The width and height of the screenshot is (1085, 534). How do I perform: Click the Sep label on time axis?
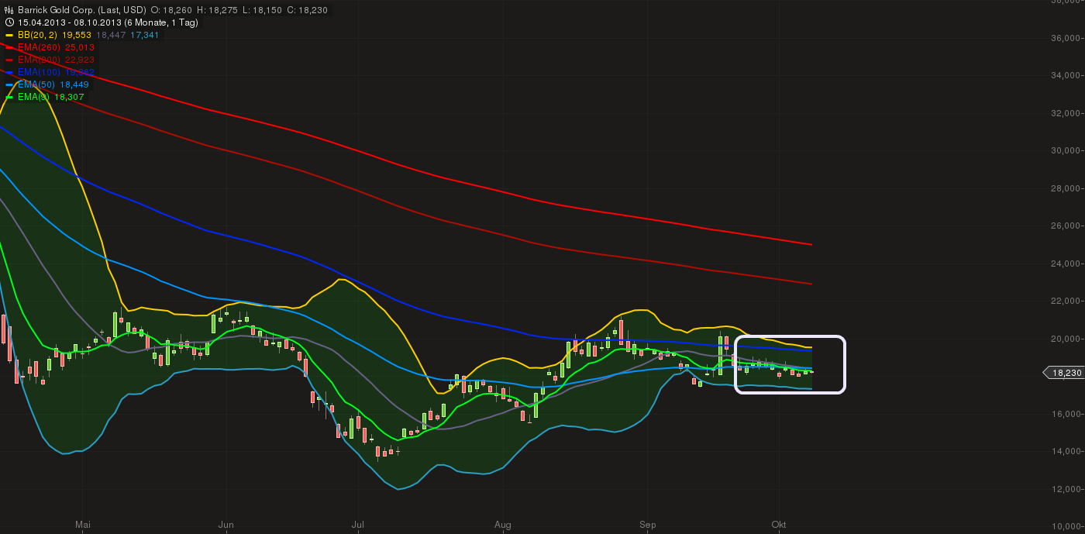point(647,525)
